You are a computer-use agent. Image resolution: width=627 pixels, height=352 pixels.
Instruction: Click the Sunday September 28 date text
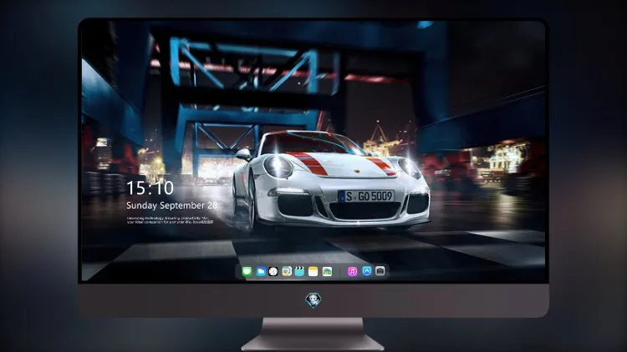tap(172, 205)
